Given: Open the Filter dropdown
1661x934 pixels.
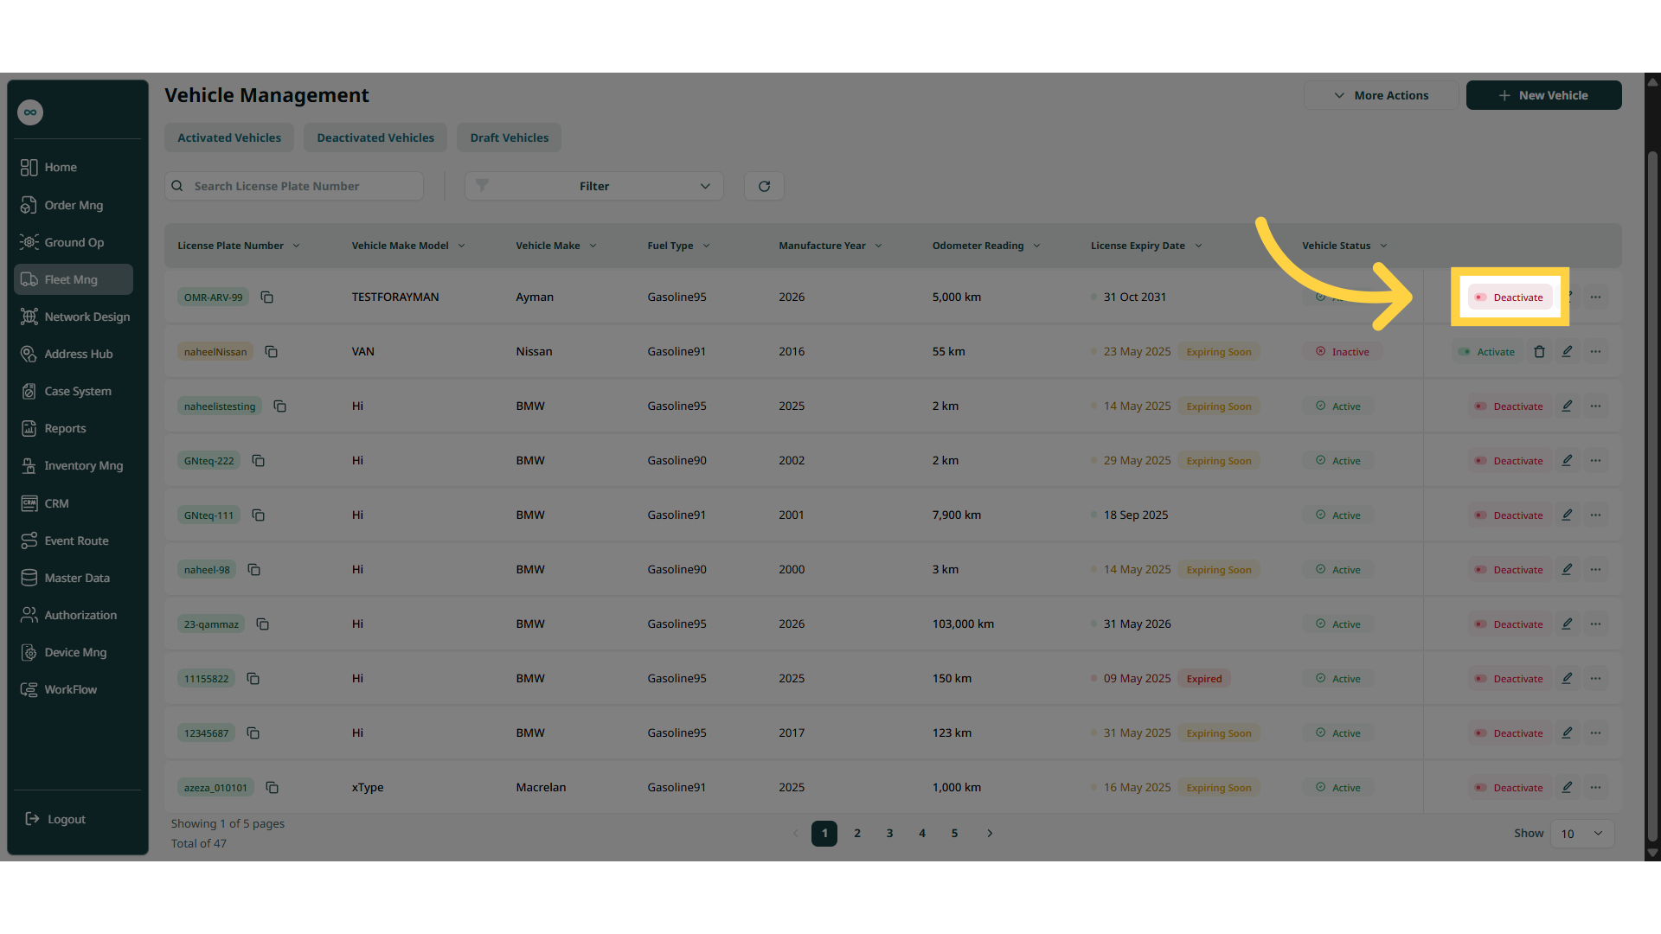Looking at the screenshot, I should click(x=593, y=186).
